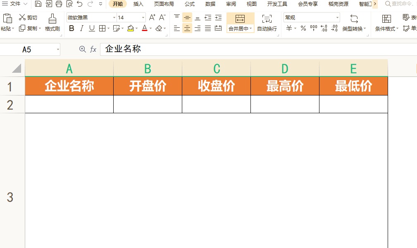
Task: Click the Distributed alignment icon
Action: [x=218, y=28]
